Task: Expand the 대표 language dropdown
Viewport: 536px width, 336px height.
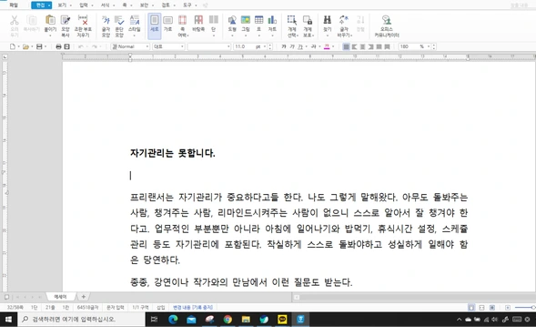Action: coord(182,46)
